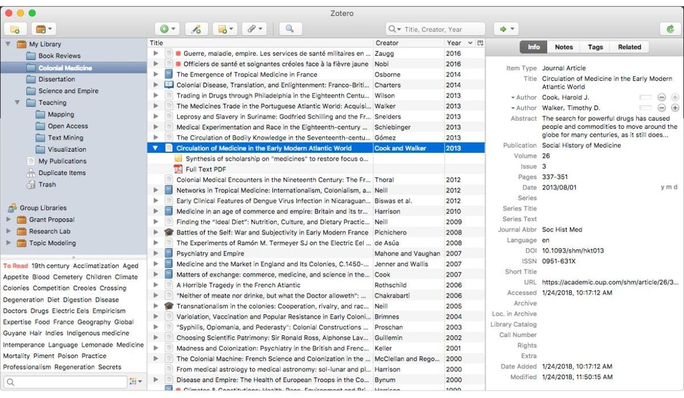Viewport: 684px width, 398px height.
Task: Click the Date field 2013/08/01
Action: pos(559,188)
